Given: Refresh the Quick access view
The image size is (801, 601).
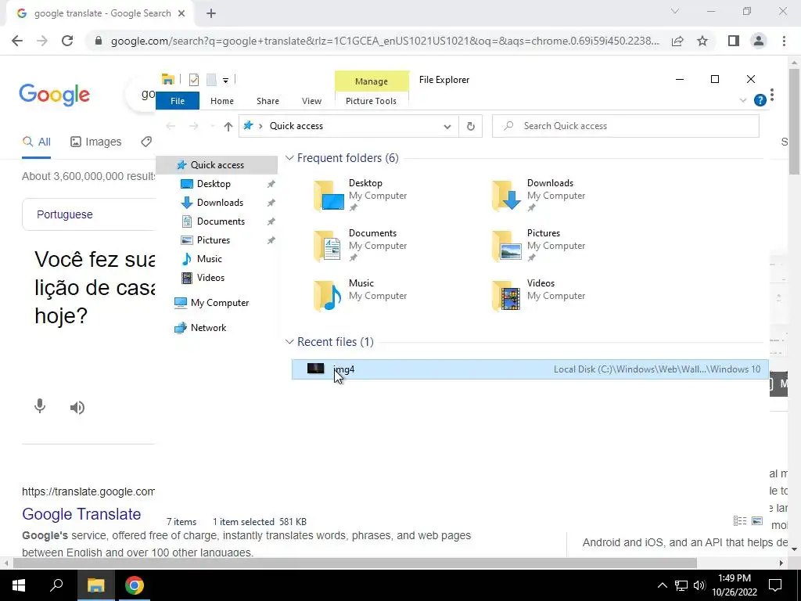Looking at the screenshot, I should click(x=470, y=126).
